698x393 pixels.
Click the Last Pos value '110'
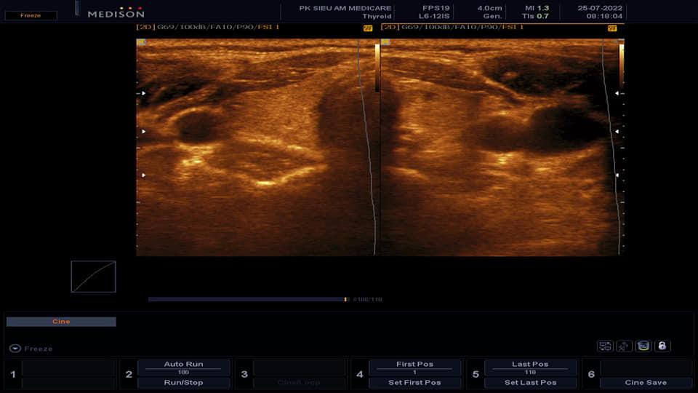[x=530, y=372]
